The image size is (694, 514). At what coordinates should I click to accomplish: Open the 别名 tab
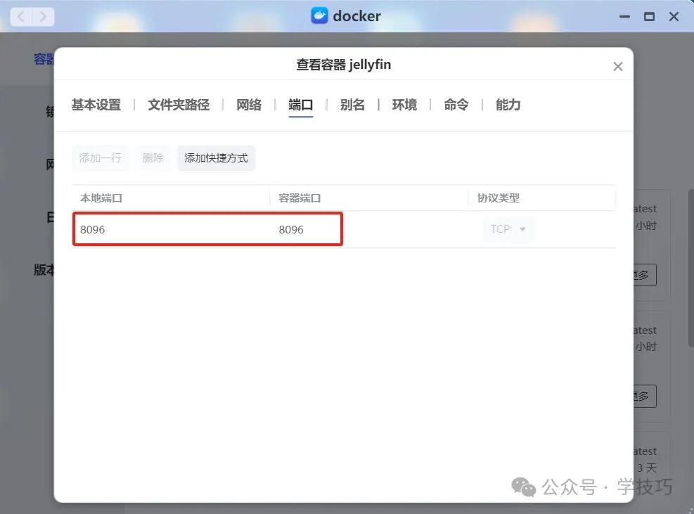(352, 105)
